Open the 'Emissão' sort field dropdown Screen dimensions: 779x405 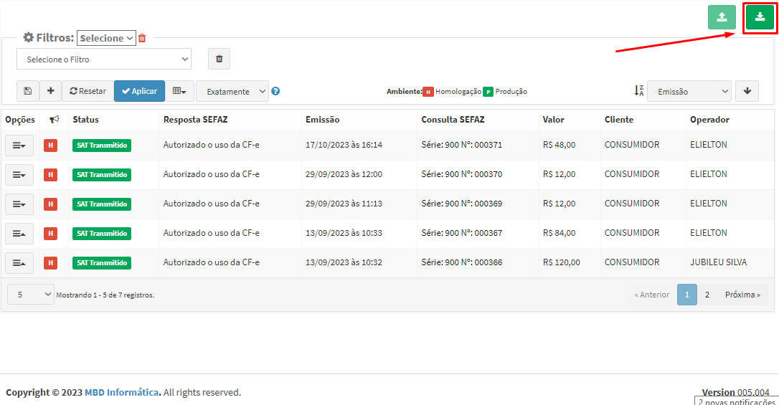coord(689,91)
